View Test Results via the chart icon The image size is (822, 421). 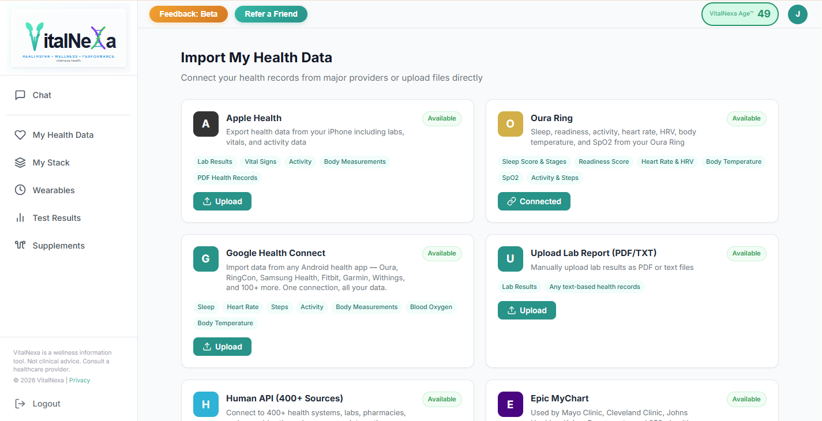(21, 217)
